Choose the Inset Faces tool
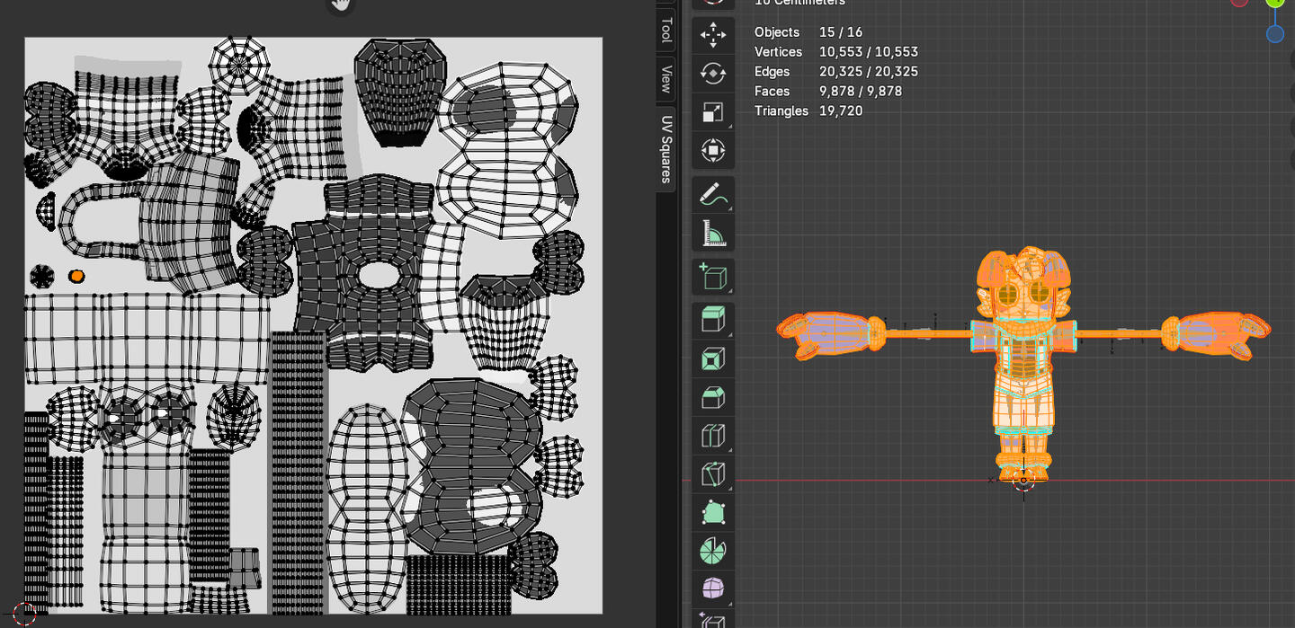The image size is (1295, 628). click(713, 359)
